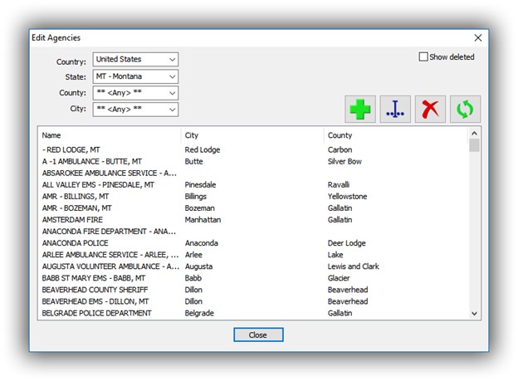The height and width of the screenshot is (381, 518).
Task: Click the 'Pinesdale' city cell
Action: [200, 185]
